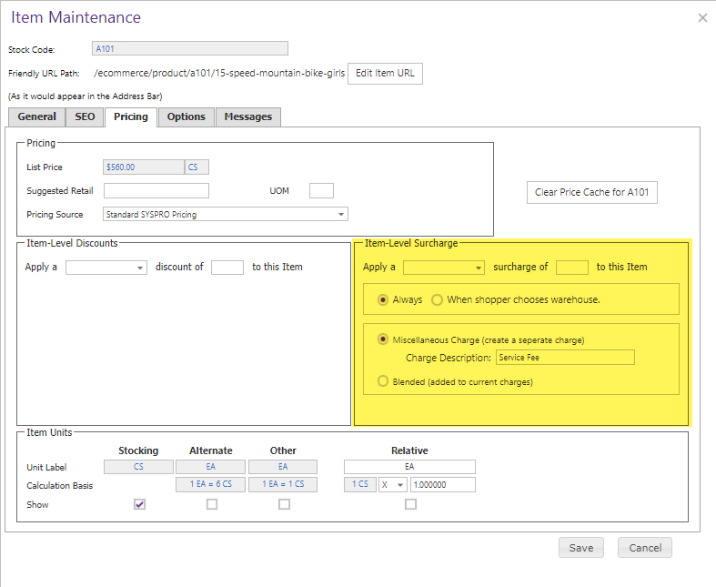Viewport: 716px width, 587px height.
Task: Open the SEO tab
Action: [85, 116]
